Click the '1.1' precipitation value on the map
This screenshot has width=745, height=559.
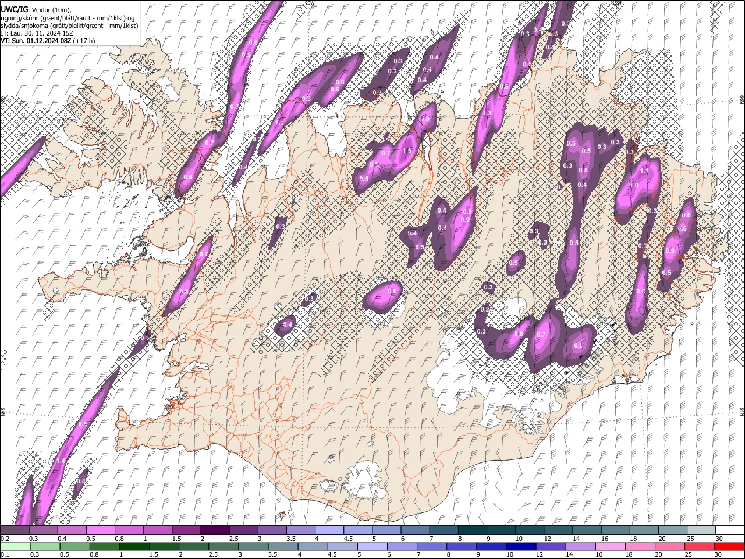[644, 172]
